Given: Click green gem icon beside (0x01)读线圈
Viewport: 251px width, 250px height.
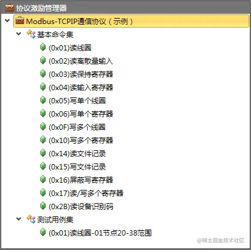Looking at the screenshot, I should tap(43, 47).
